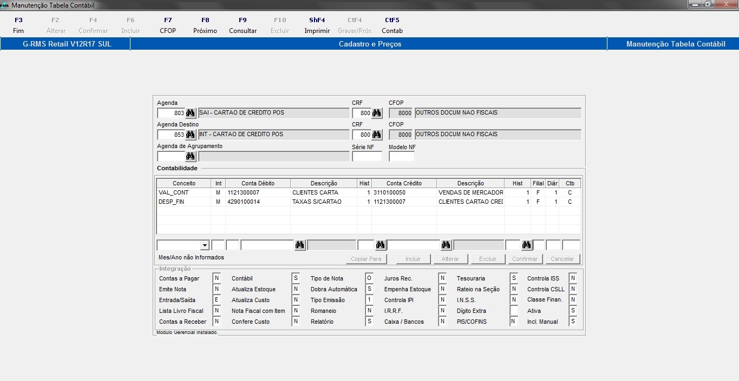Choose F9 Consultar function
Image resolution: width=739 pixels, height=381 pixels.
click(243, 25)
